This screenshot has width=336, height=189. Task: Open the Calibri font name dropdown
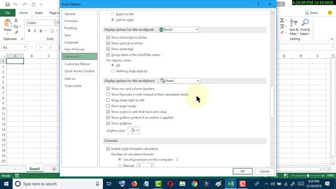[54, 23]
